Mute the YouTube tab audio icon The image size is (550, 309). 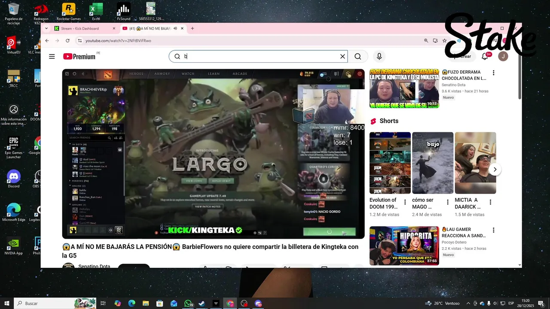tap(176, 28)
